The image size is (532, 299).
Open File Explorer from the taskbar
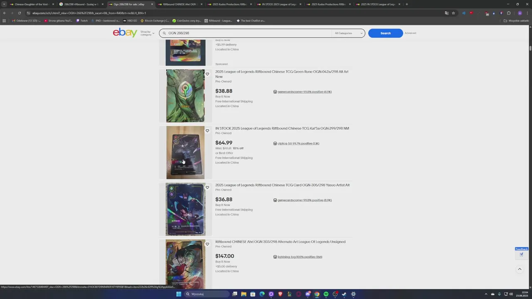[244, 294]
